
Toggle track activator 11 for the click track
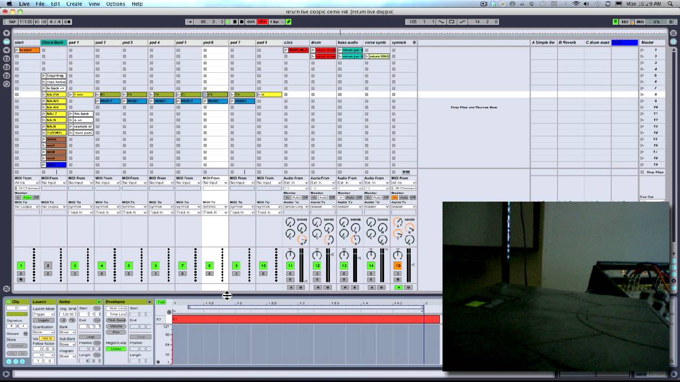(x=290, y=265)
